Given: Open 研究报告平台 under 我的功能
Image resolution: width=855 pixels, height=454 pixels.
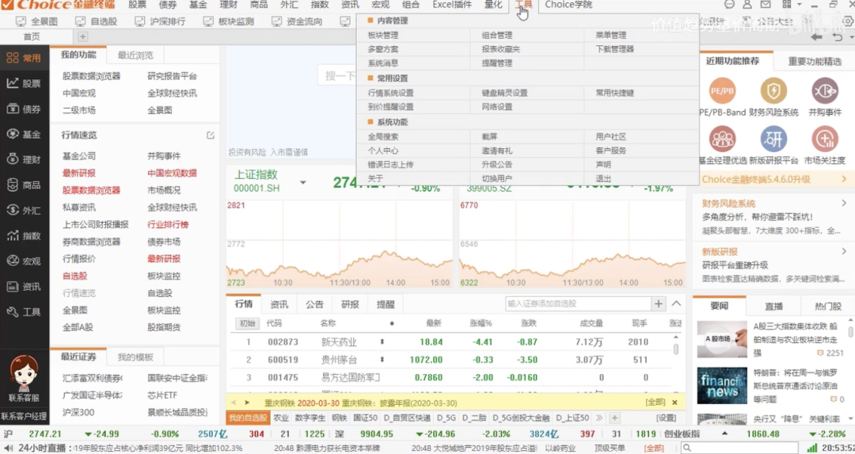Looking at the screenshot, I should coord(172,76).
